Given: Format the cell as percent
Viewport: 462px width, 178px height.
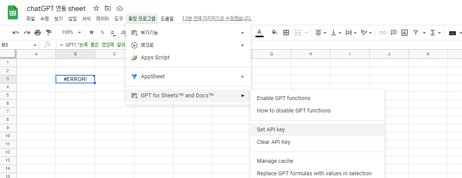Looking at the screenshot, I should 102,33.
